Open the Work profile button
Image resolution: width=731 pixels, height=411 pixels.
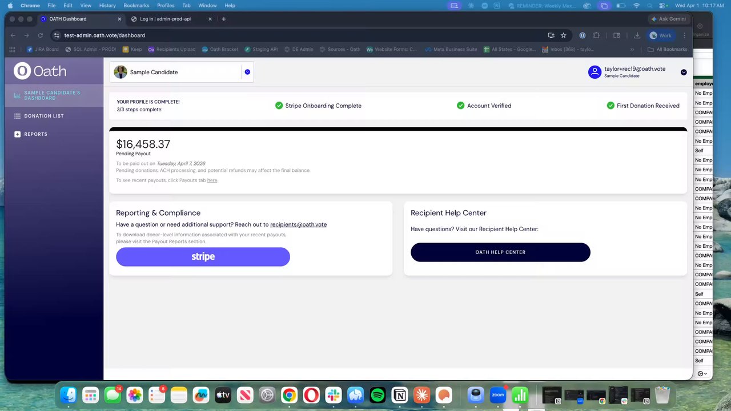pos(661,35)
